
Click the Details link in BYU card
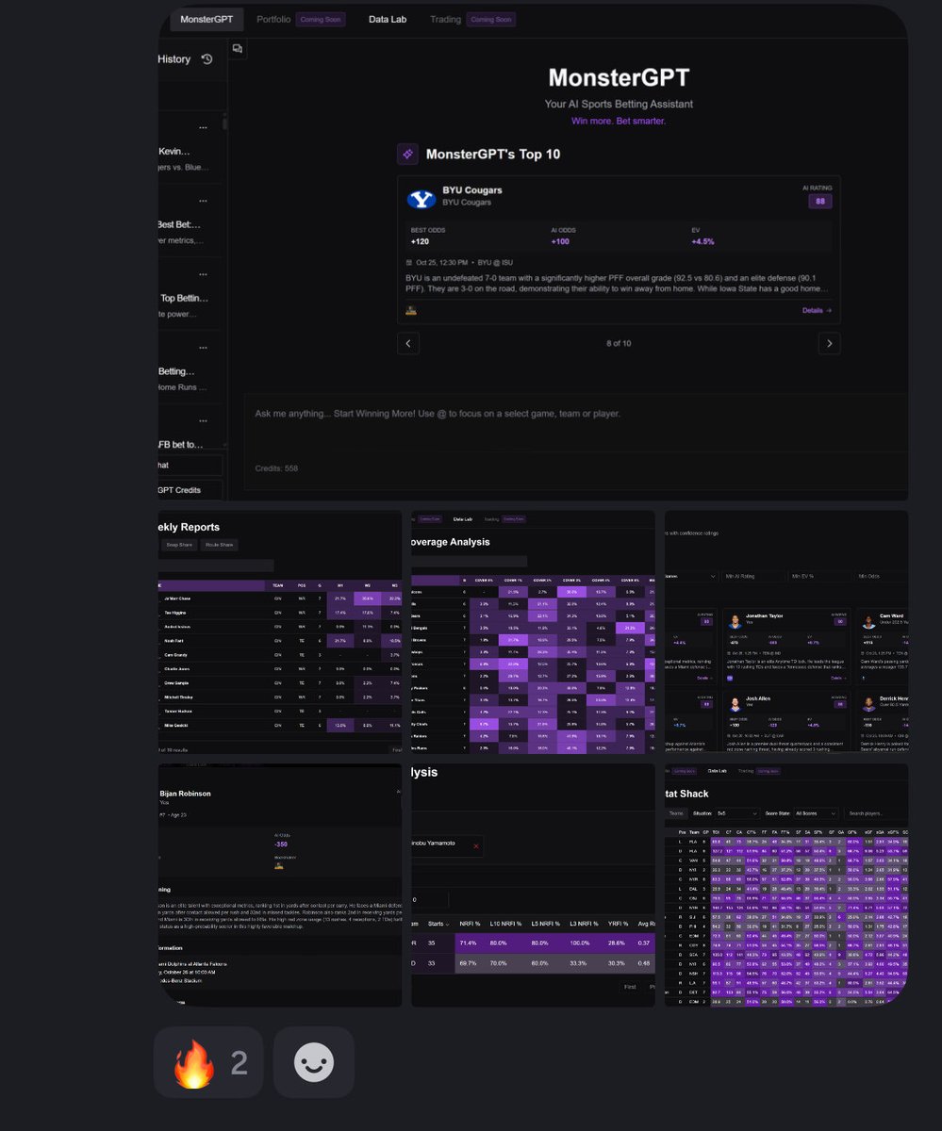817,310
